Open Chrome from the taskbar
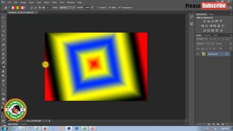 [37, 128]
